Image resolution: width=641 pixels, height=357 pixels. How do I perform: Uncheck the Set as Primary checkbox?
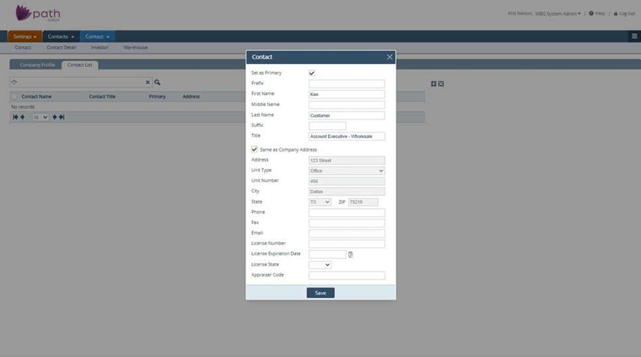(312, 73)
